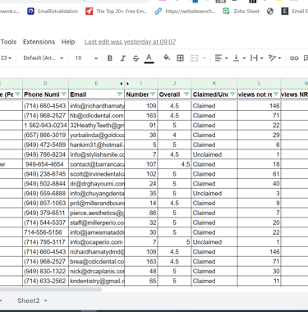Click the vertical align icon

click(236, 58)
